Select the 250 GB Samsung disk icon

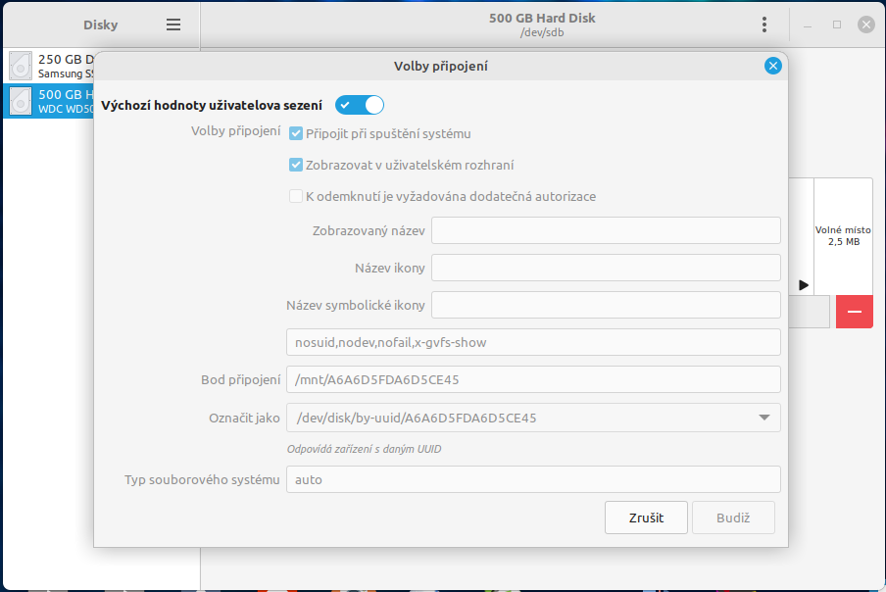[21, 66]
